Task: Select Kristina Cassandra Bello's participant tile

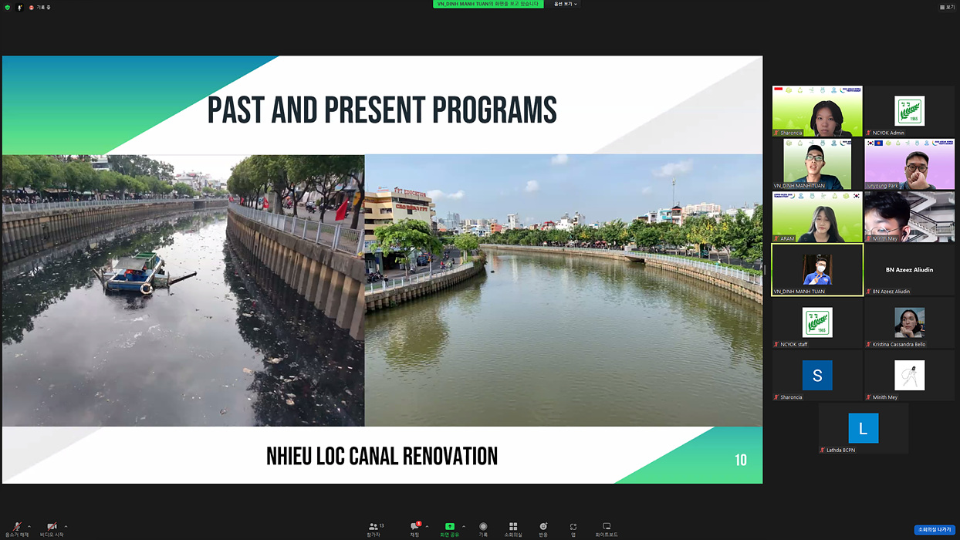Action: tap(909, 322)
